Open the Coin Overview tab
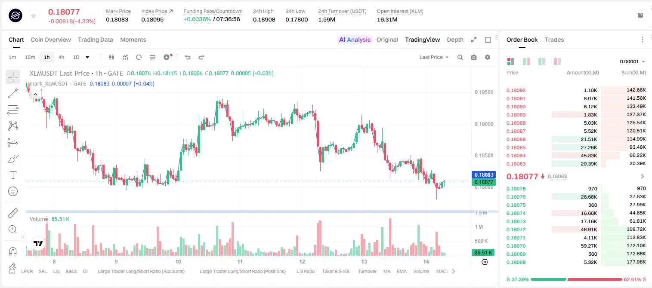 point(51,40)
